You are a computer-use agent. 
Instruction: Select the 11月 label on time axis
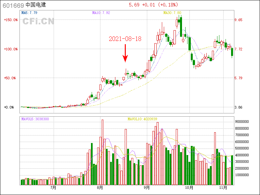pos(223,188)
